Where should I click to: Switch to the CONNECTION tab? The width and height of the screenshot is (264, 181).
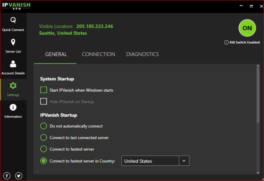98,54
